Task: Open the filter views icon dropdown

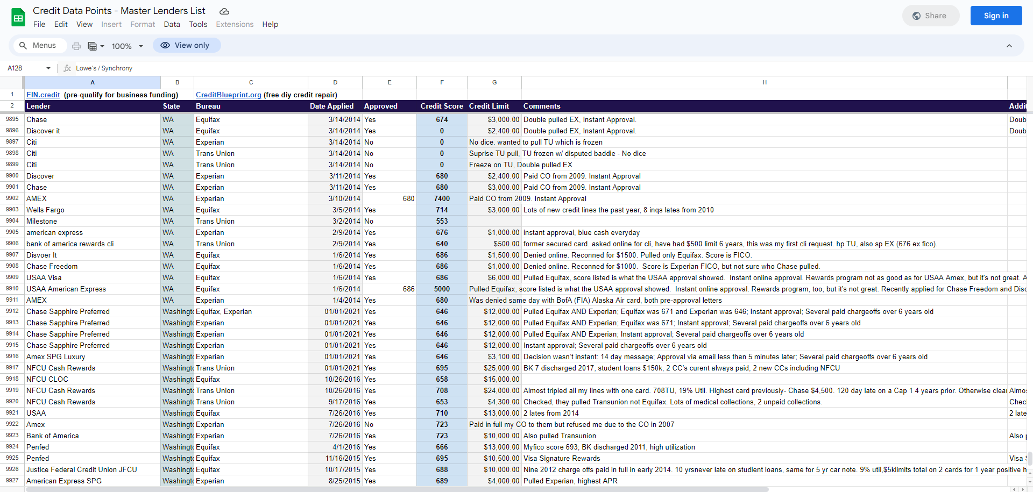Action: coord(96,46)
